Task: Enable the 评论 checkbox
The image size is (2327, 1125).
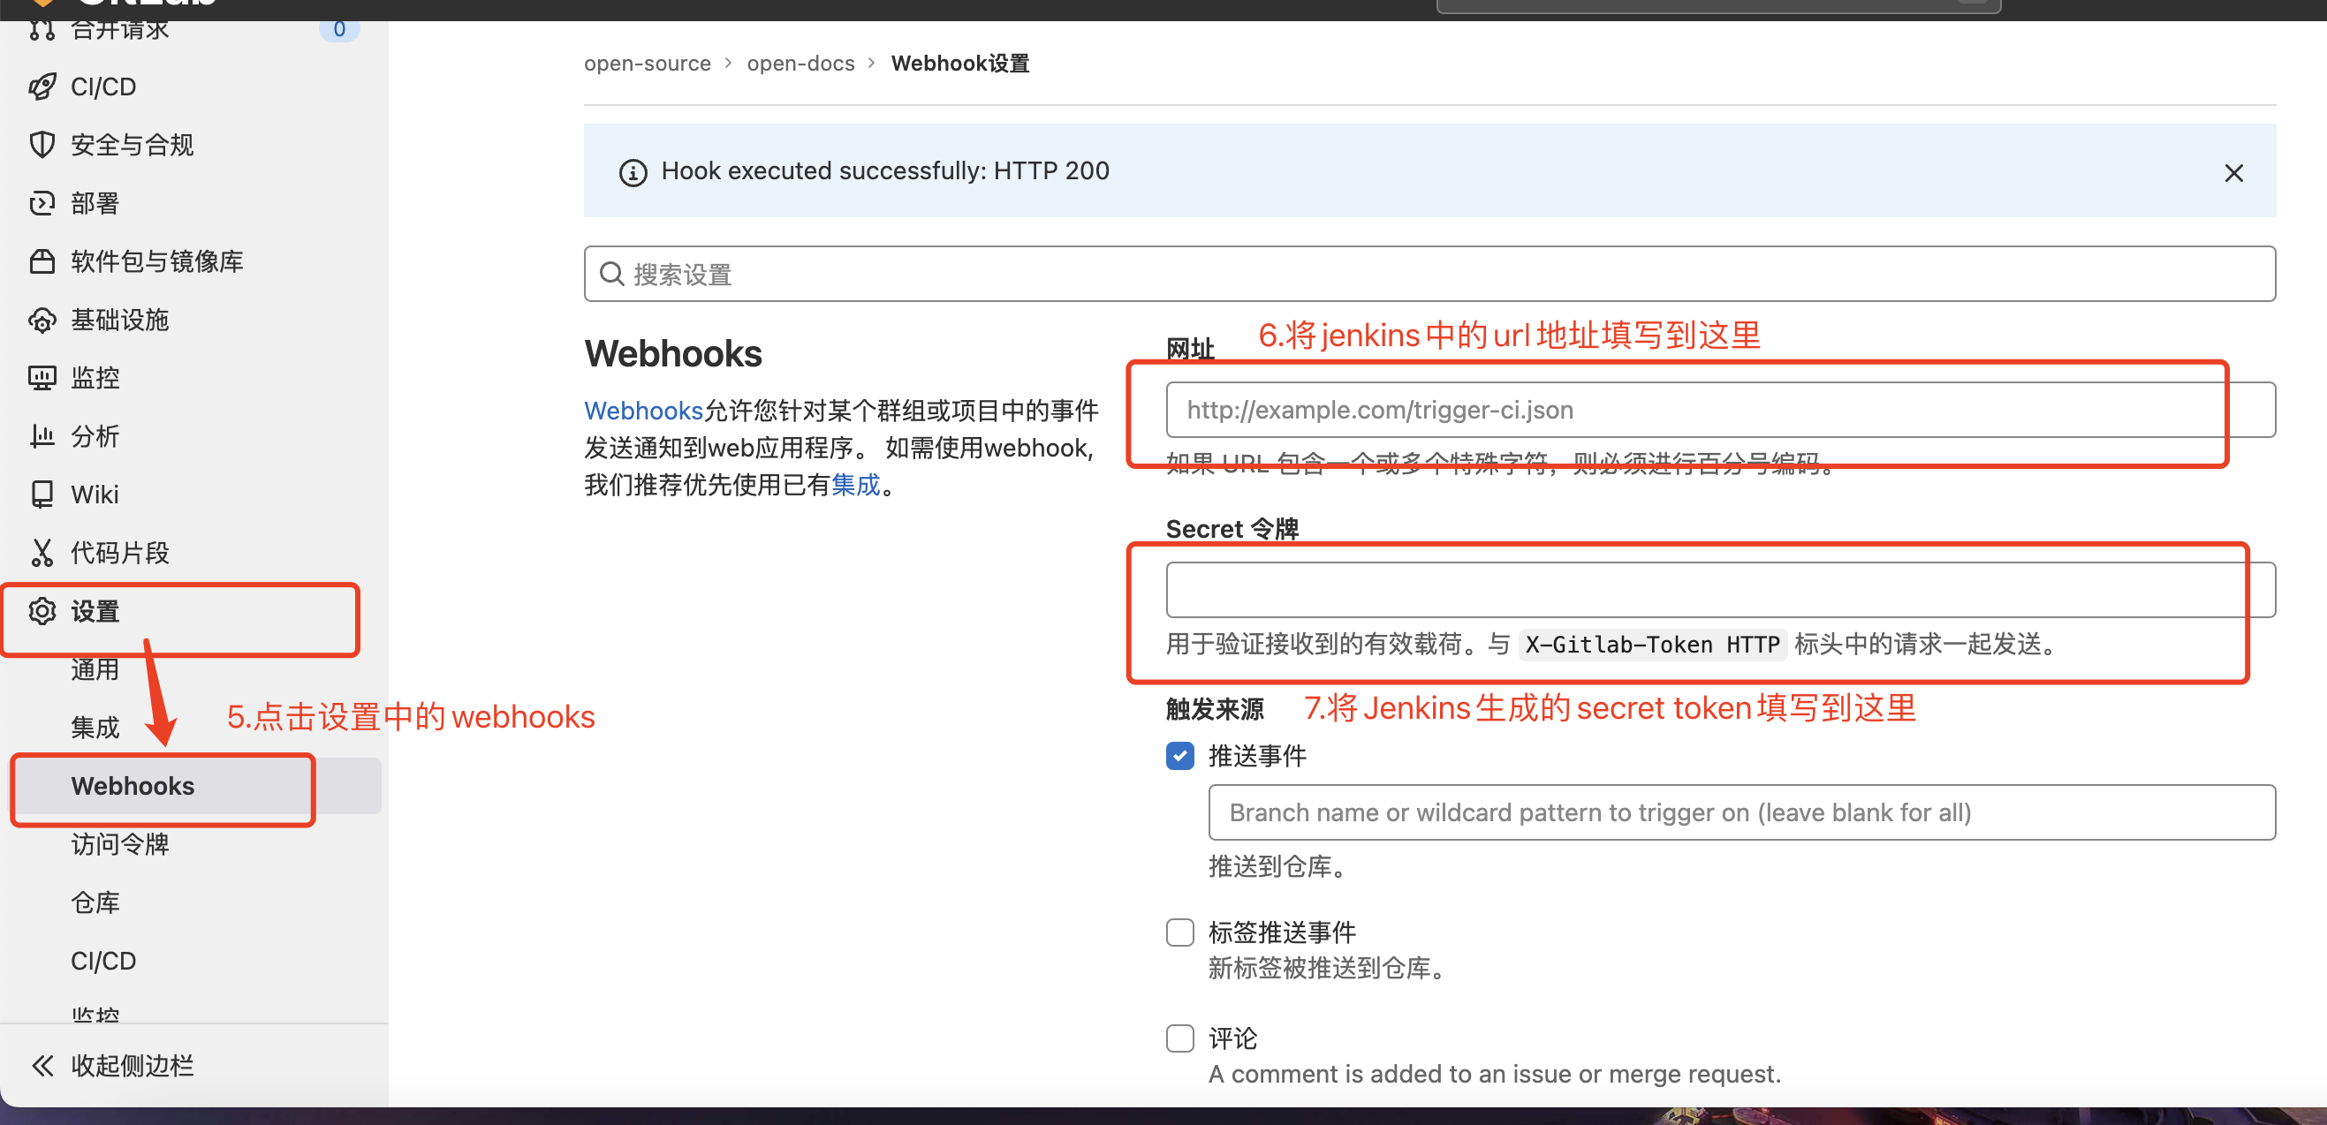Action: (1179, 1038)
